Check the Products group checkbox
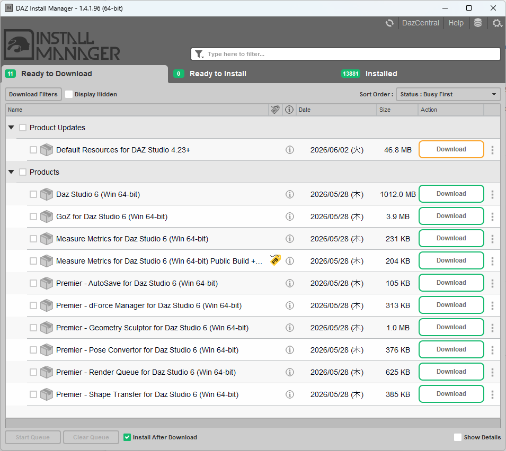The height and width of the screenshot is (451, 506). pos(23,172)
